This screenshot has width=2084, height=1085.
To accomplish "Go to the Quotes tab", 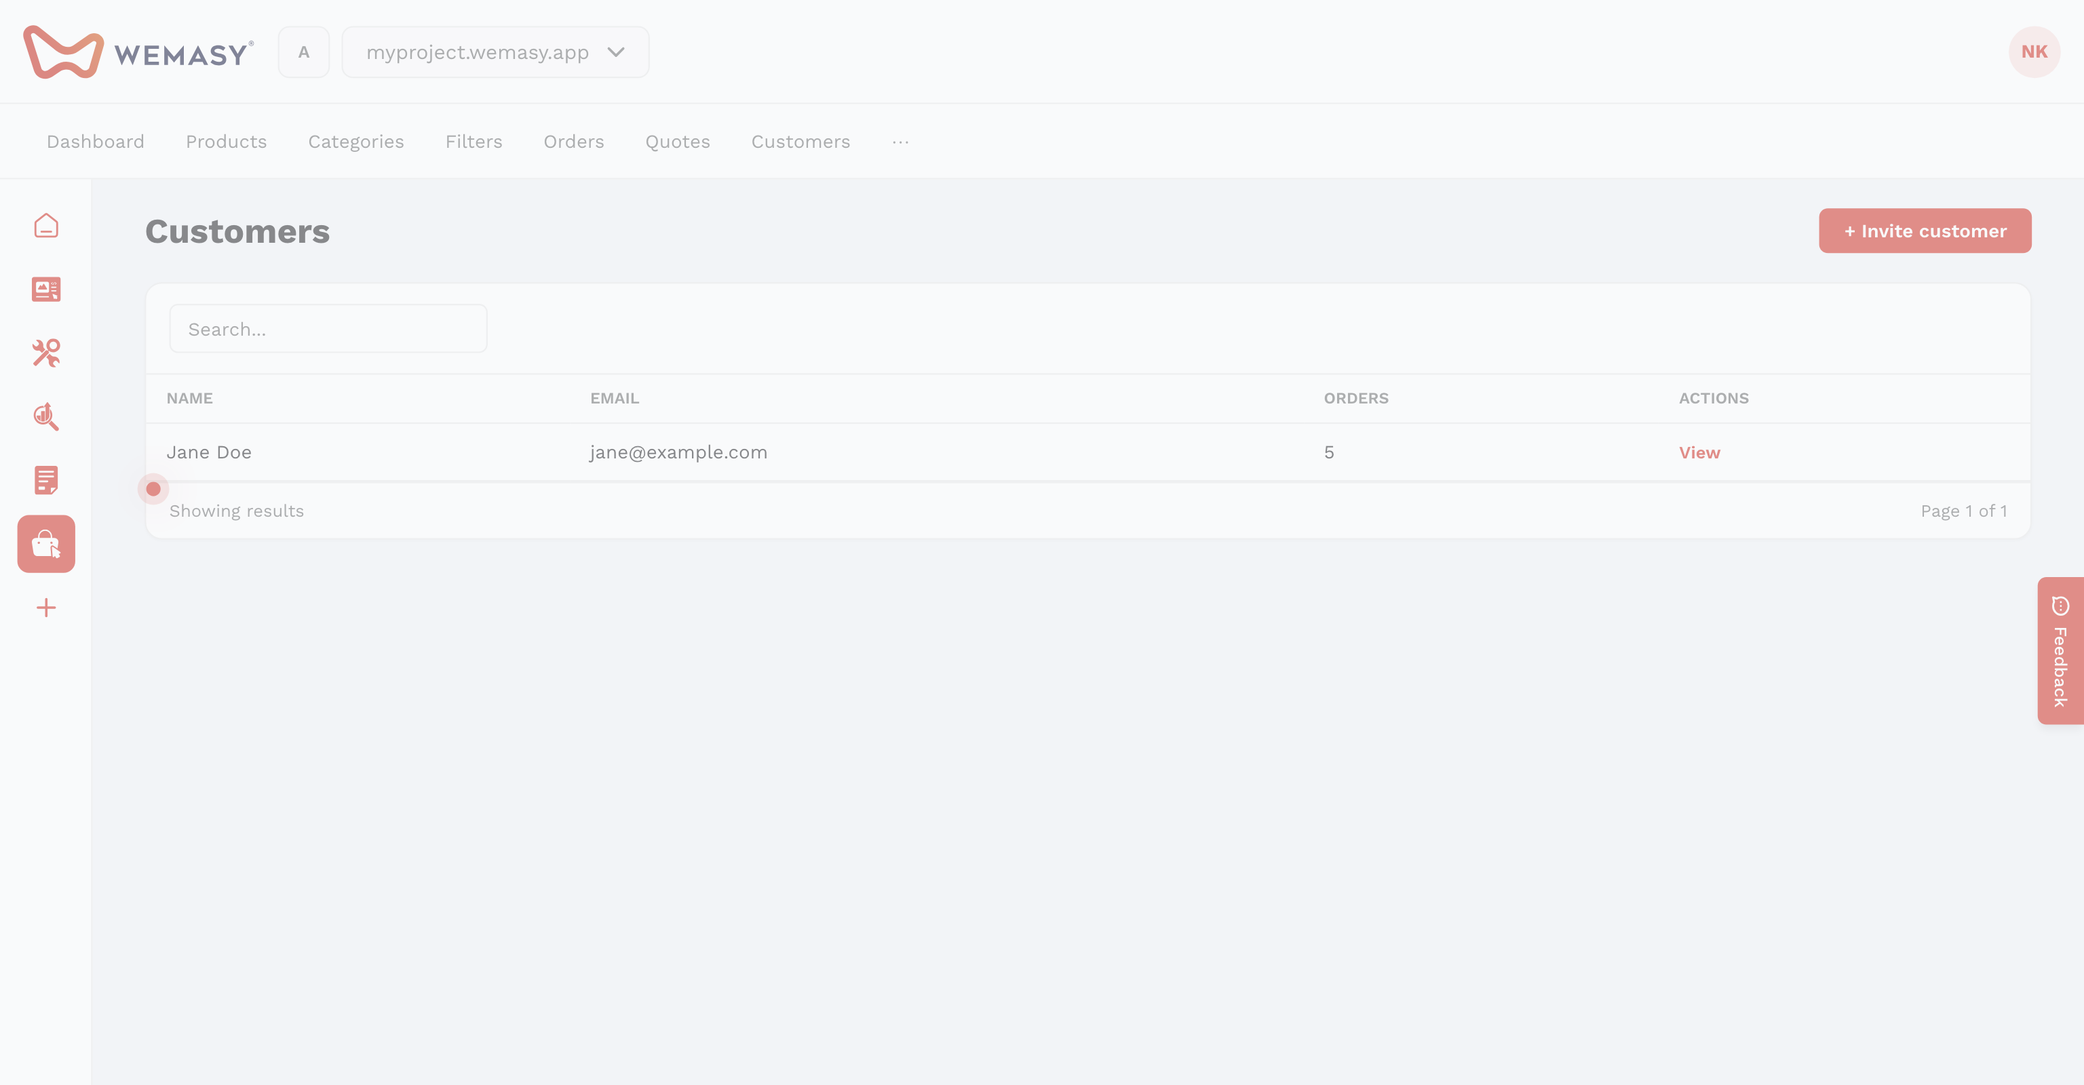I will tap(678, 142).
